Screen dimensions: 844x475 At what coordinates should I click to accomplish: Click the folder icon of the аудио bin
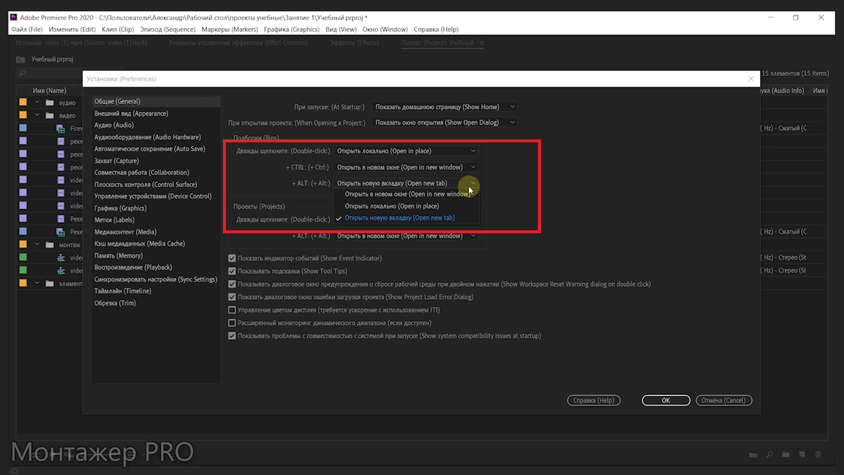coord(50,103)
